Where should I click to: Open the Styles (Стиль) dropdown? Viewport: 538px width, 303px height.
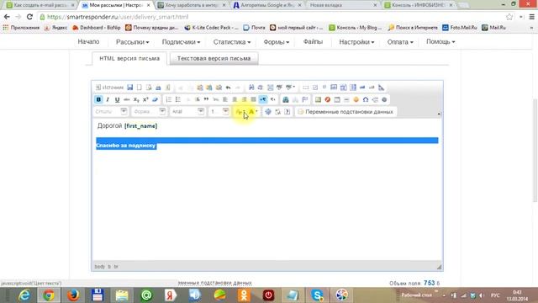coord(111,112)
